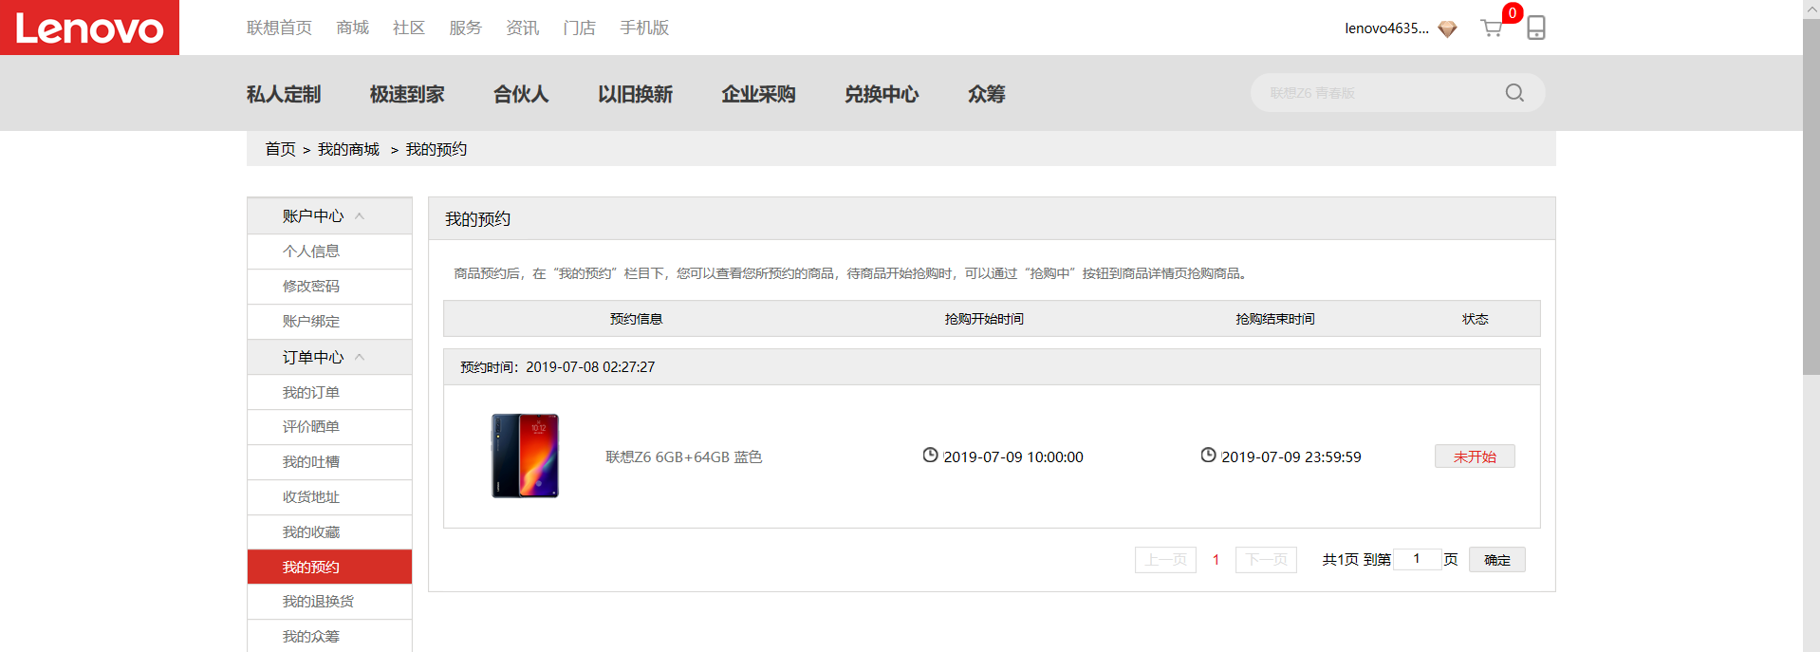Collapse the 账户中心 section chevron

point(360,216)
